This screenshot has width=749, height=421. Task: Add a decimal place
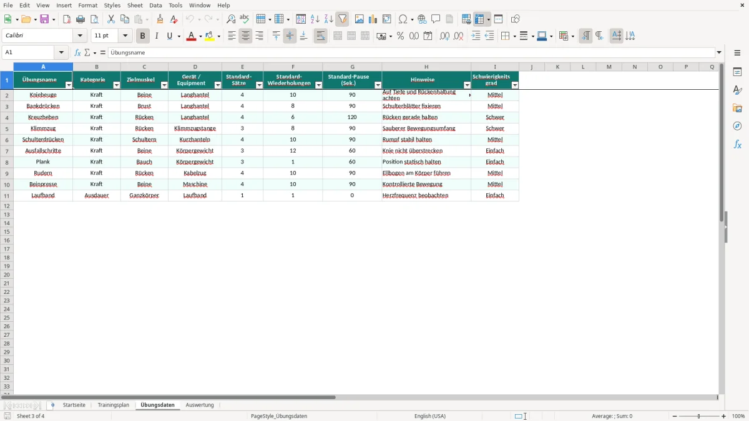[444, 36]
